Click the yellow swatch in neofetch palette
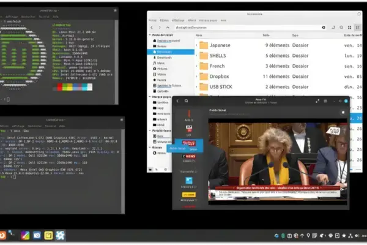 (70, 87)
